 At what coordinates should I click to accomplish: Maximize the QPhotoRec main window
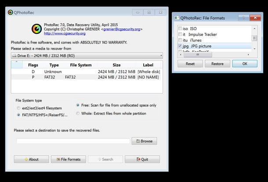[x=149, y=12]
